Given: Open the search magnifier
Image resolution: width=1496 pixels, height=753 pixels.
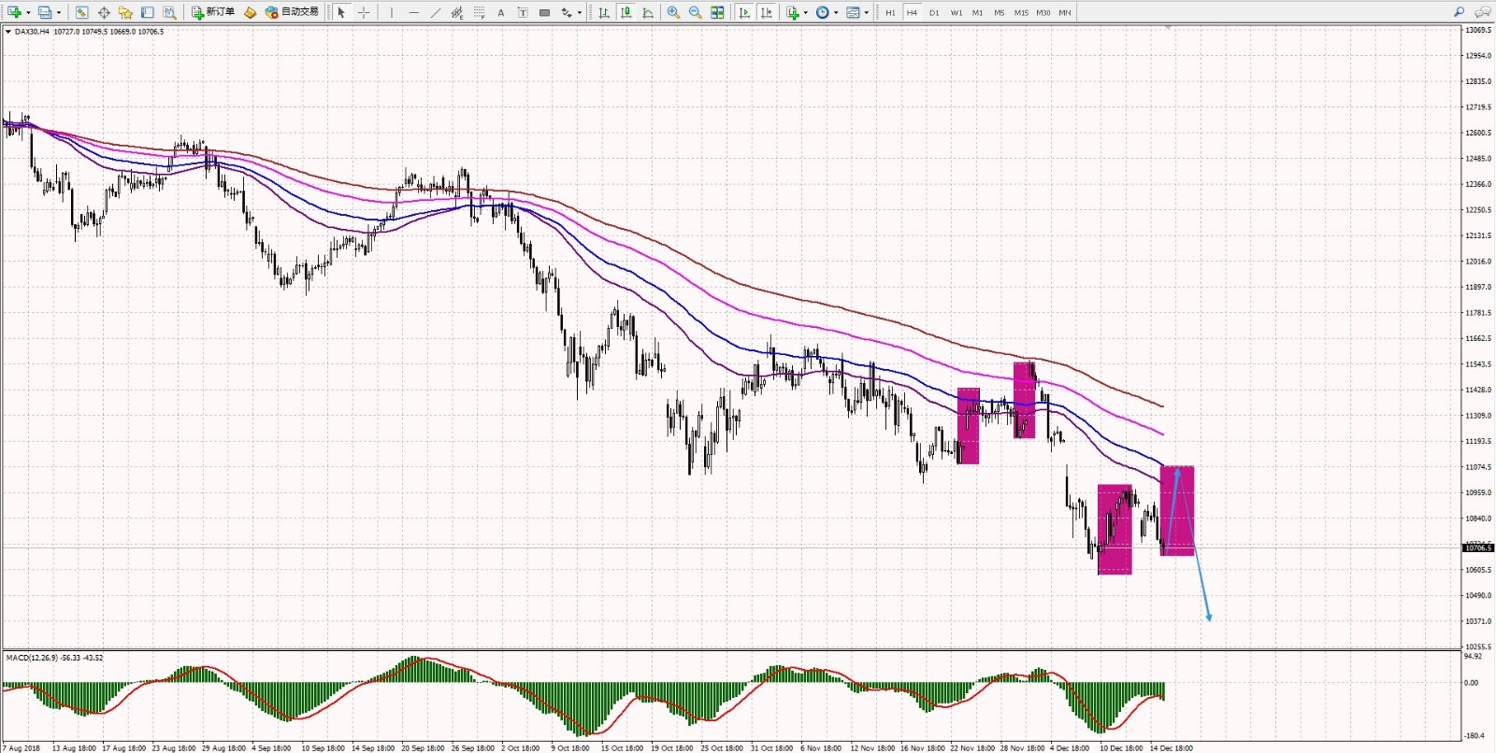Looking at the screenshot, I should point(1459,12).
